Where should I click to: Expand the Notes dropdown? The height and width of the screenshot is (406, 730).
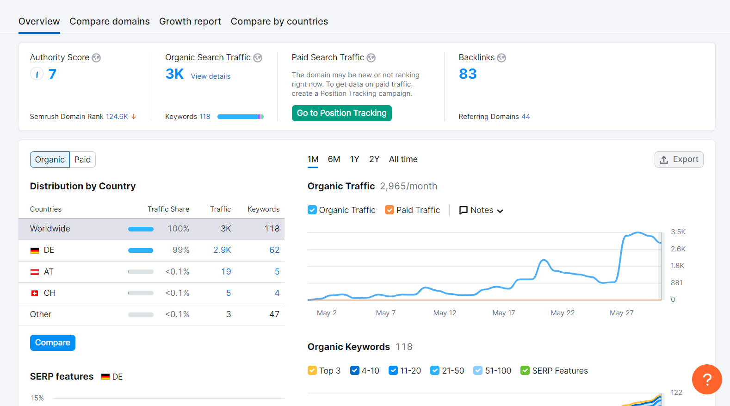pyautogui.click(x=481, y=210)
